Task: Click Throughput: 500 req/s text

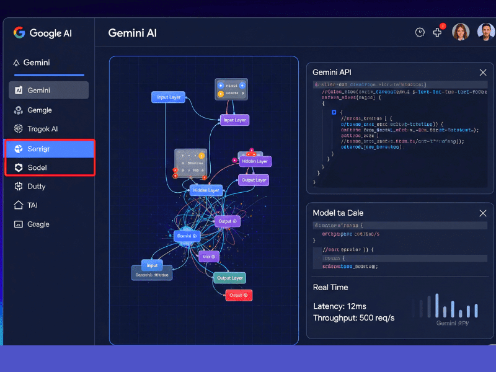Action: 353,318
